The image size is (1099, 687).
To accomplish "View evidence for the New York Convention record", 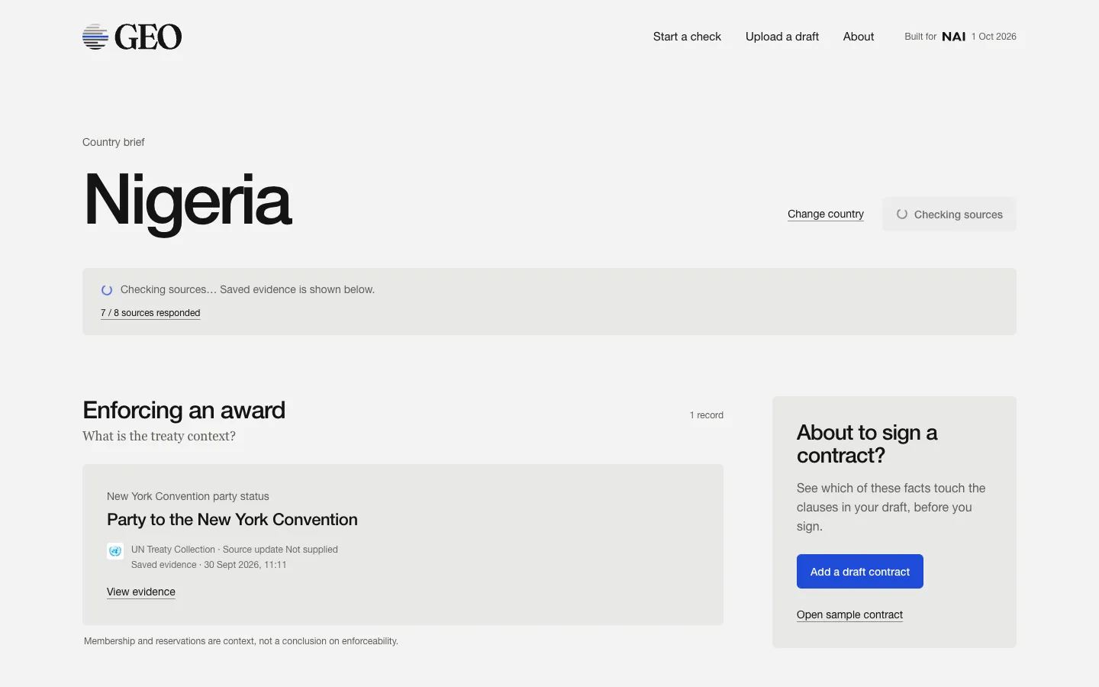I will [x=141, y=592].
